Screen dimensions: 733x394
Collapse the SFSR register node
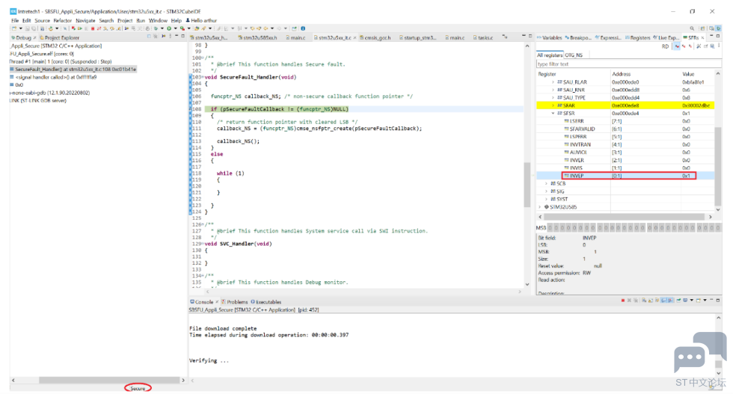[x=553, y=113]
